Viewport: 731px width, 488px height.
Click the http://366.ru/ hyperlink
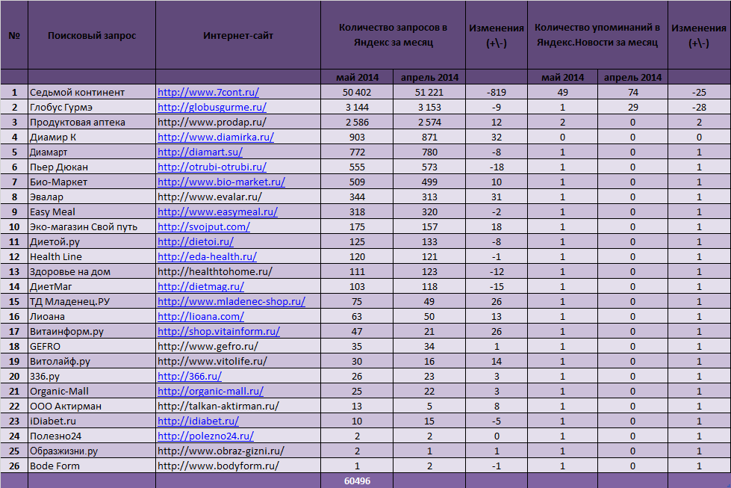coord(189,376)
